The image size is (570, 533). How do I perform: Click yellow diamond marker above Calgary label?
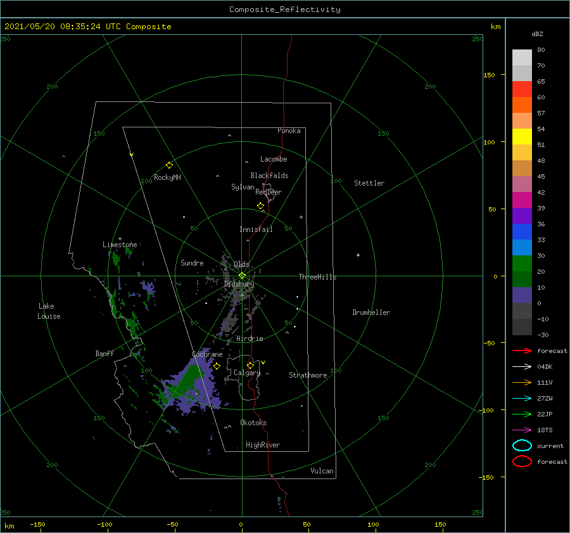pos(250,365)
